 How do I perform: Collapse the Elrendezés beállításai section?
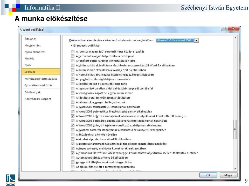point(71,46)
